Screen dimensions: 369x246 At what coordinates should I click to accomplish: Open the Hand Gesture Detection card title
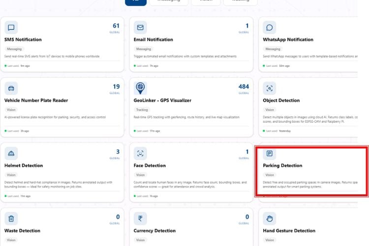[289, 231]
